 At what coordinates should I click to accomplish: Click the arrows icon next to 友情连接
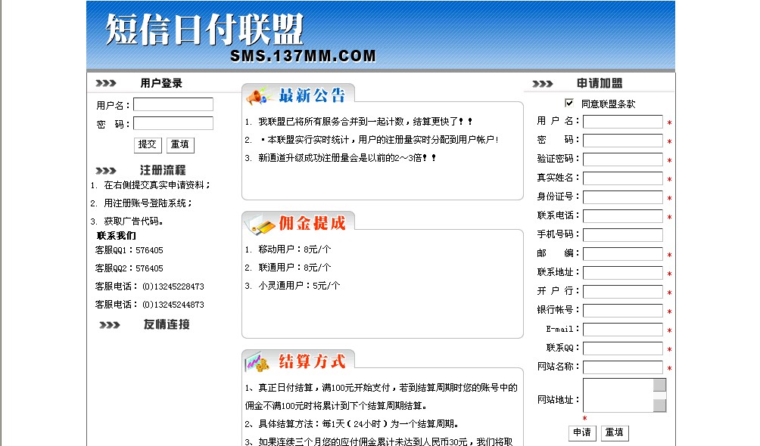pyautogui.click(x=110, y=325)
